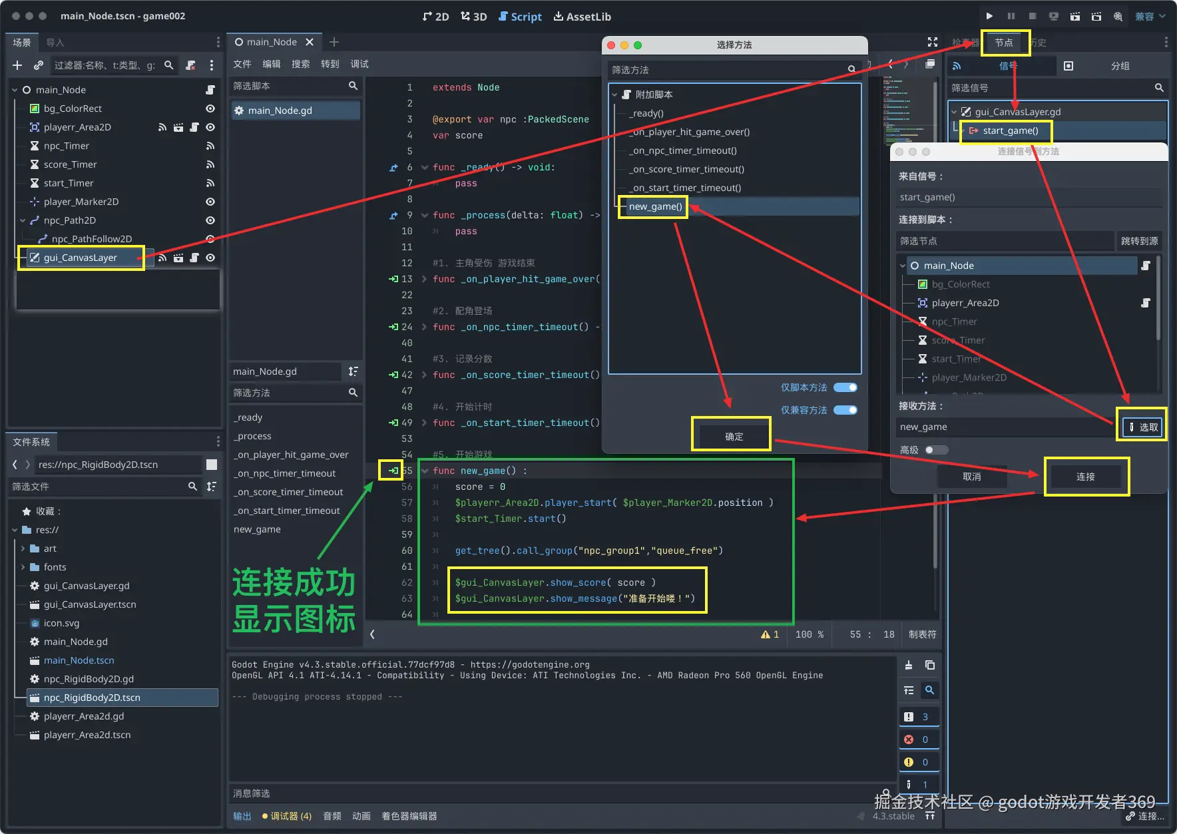
Task: Click 确定 in the select method dialog
Action: [734, 437]
